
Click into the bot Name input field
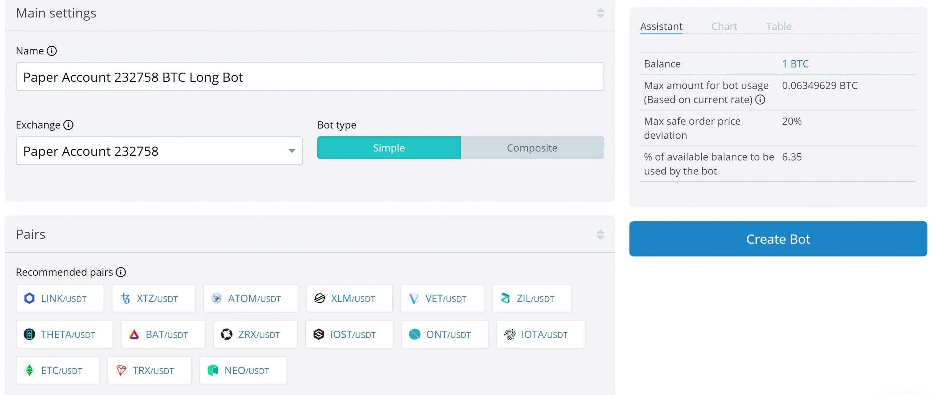point(310,77)
